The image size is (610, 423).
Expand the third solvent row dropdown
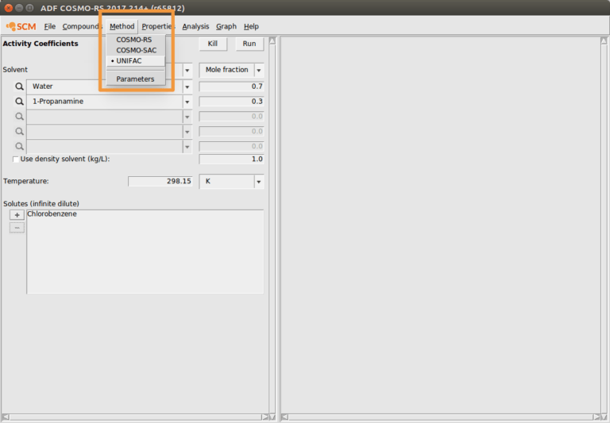coord(187,117)
